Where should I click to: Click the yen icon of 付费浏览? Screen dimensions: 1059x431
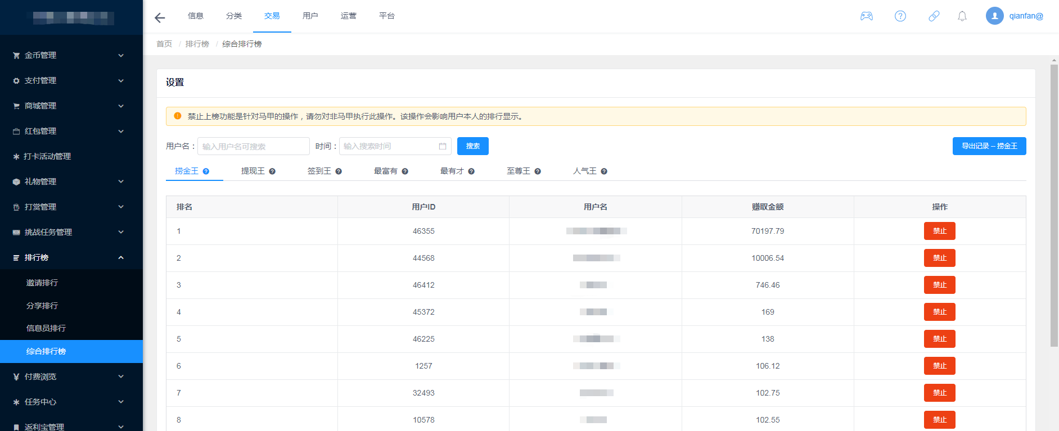(16, 377)
